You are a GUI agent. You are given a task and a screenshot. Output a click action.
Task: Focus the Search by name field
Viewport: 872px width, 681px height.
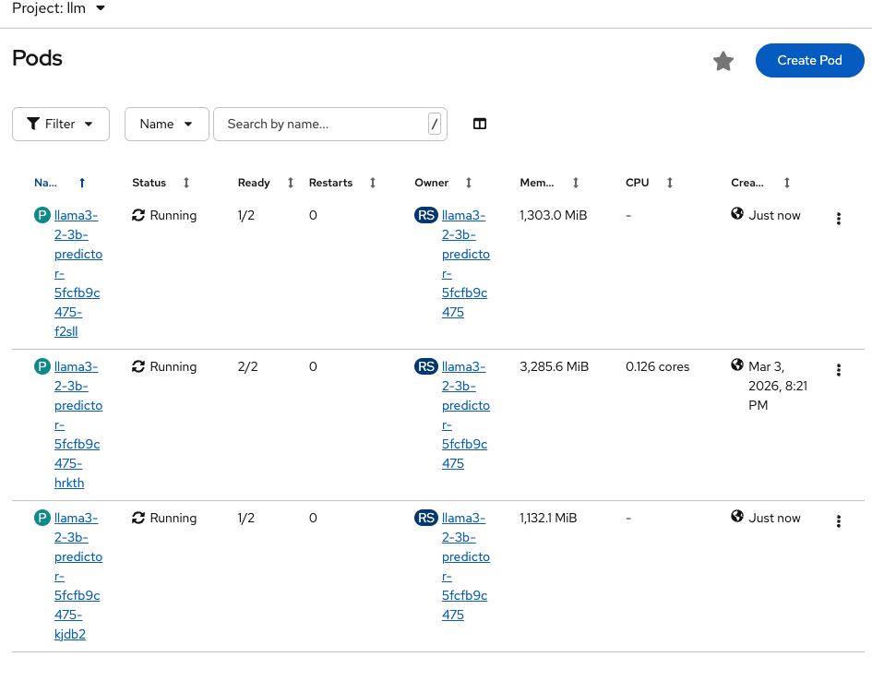click(323, 124)
